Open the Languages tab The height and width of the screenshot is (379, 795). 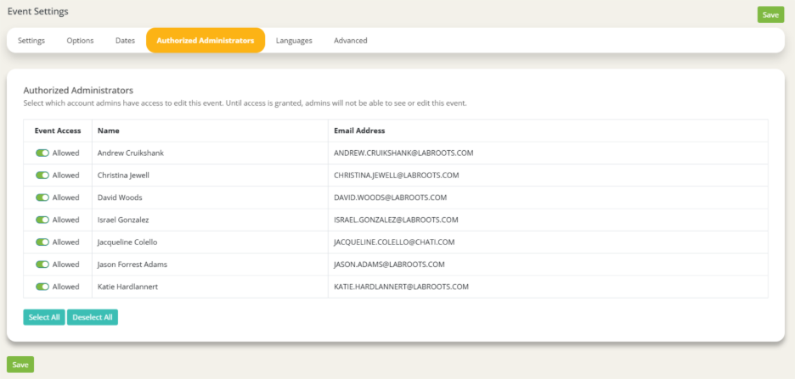[x=294, y=41]
